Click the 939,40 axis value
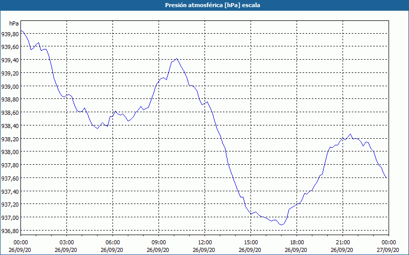 click(10, 60)
